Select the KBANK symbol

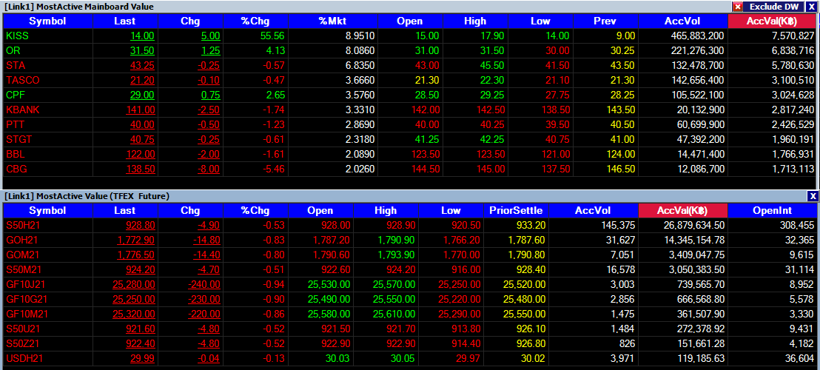22,110
